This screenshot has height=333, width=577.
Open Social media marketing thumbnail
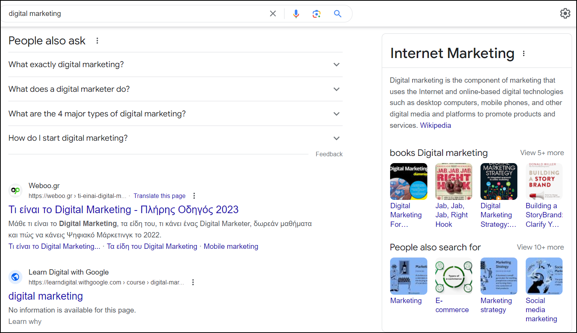(x=544, y=276)
